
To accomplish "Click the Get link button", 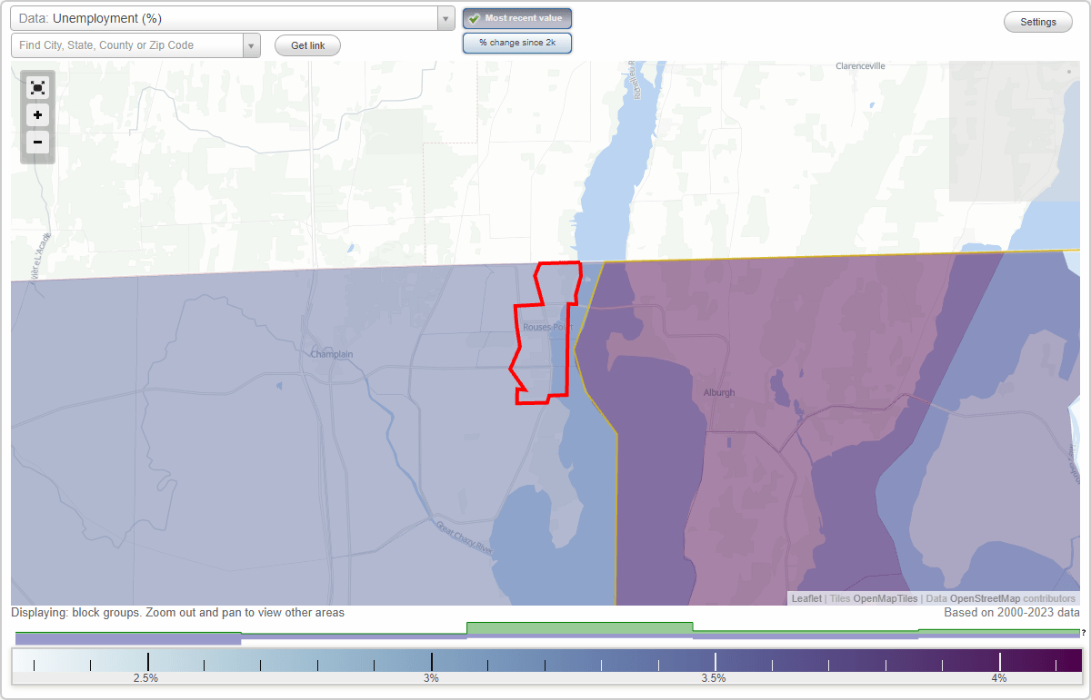I will tap(306, 45).
